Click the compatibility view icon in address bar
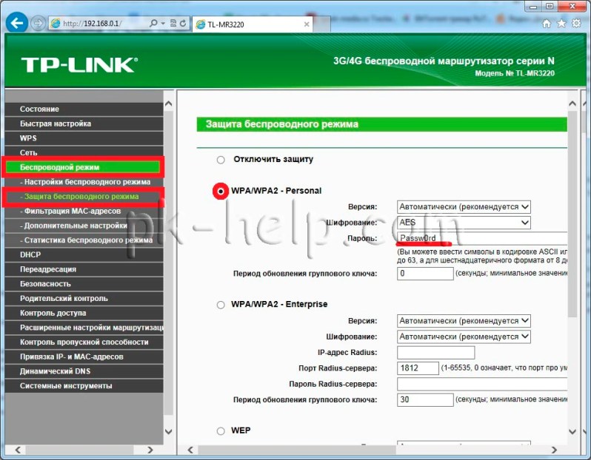 173,24
